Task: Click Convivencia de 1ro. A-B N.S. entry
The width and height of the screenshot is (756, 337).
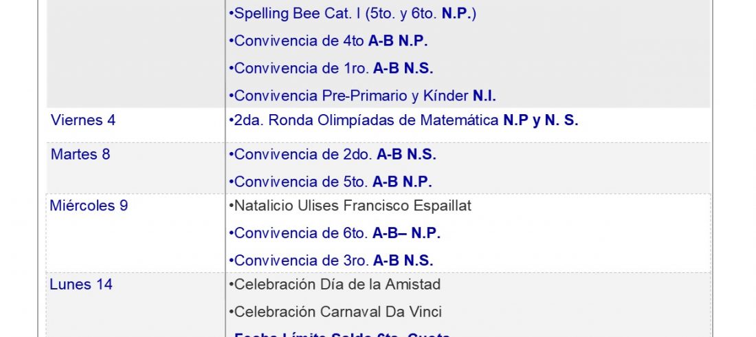Action: pos(331,69)
